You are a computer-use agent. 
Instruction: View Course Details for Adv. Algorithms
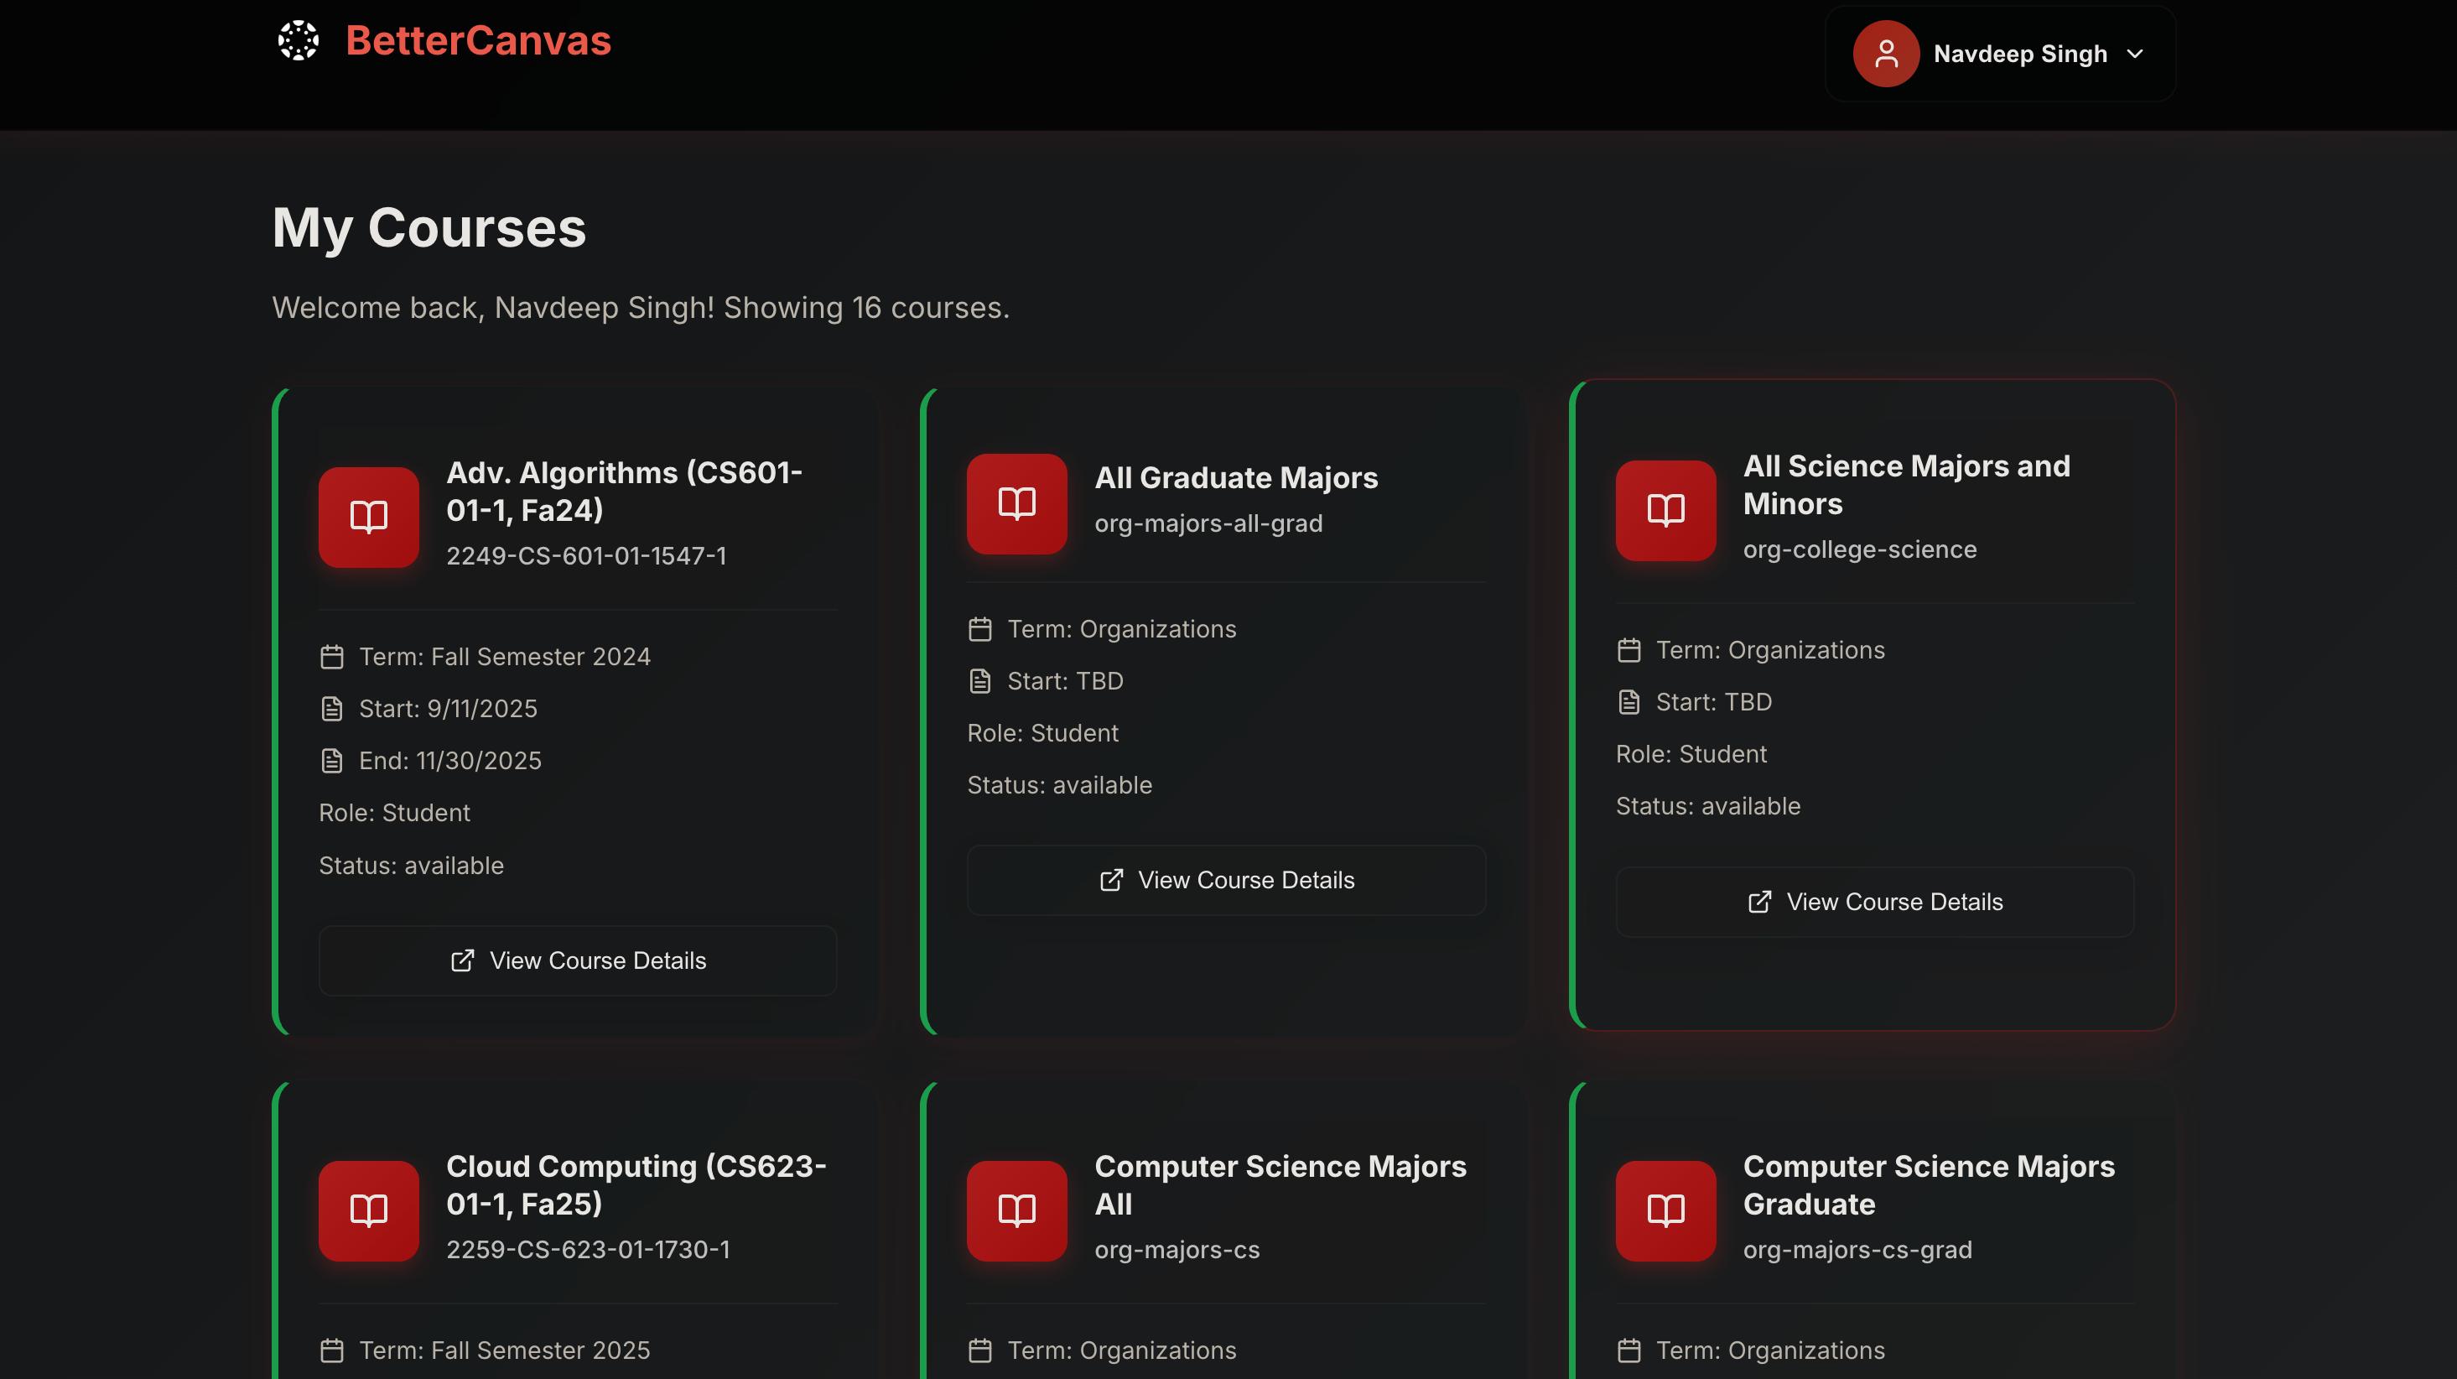coord(578,960)
